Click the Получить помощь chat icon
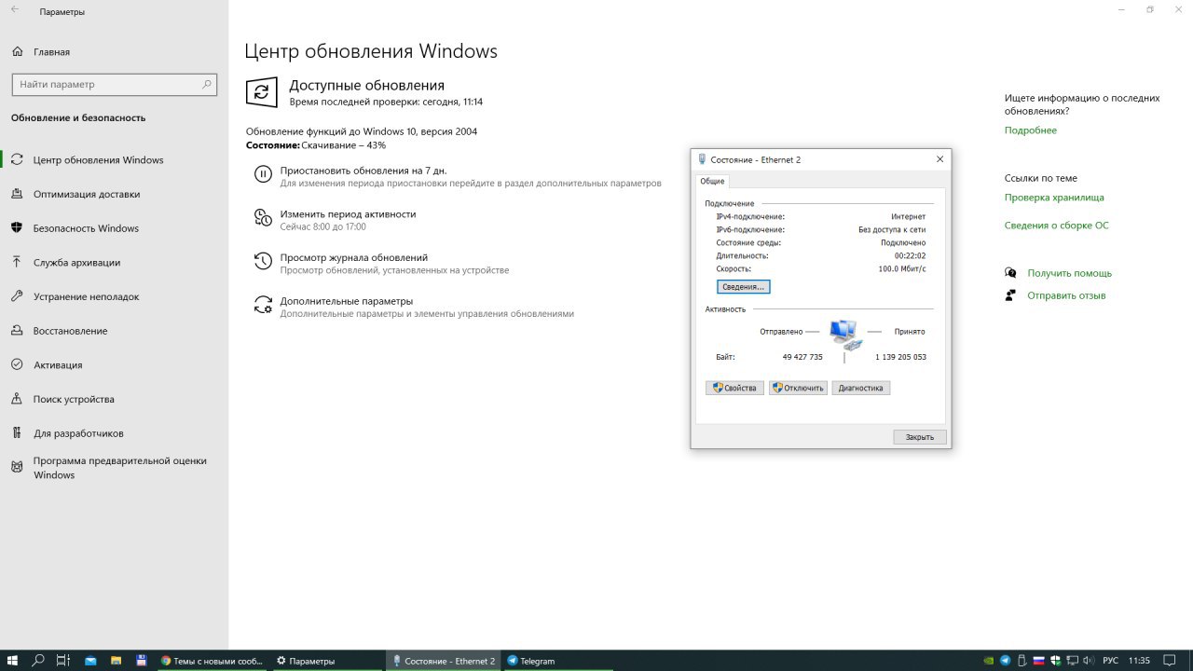 point(1010,273)
